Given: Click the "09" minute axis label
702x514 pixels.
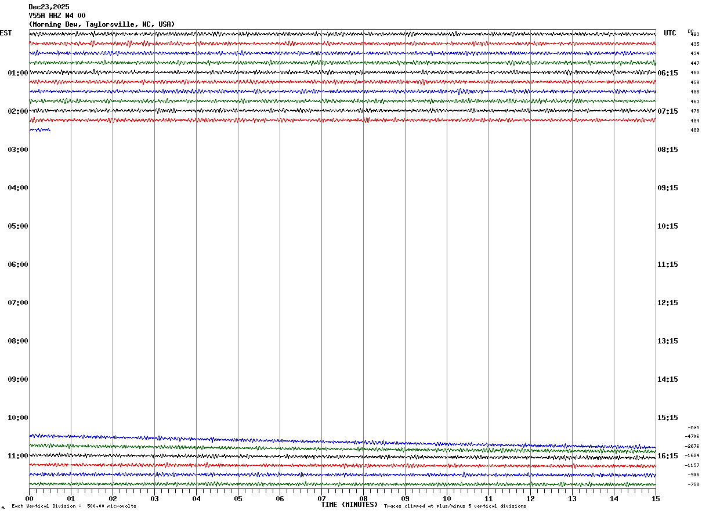Looking at the screenshot, I should click(x=405, y=498).
